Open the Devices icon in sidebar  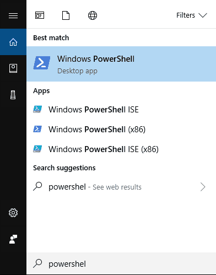[13, 95]
